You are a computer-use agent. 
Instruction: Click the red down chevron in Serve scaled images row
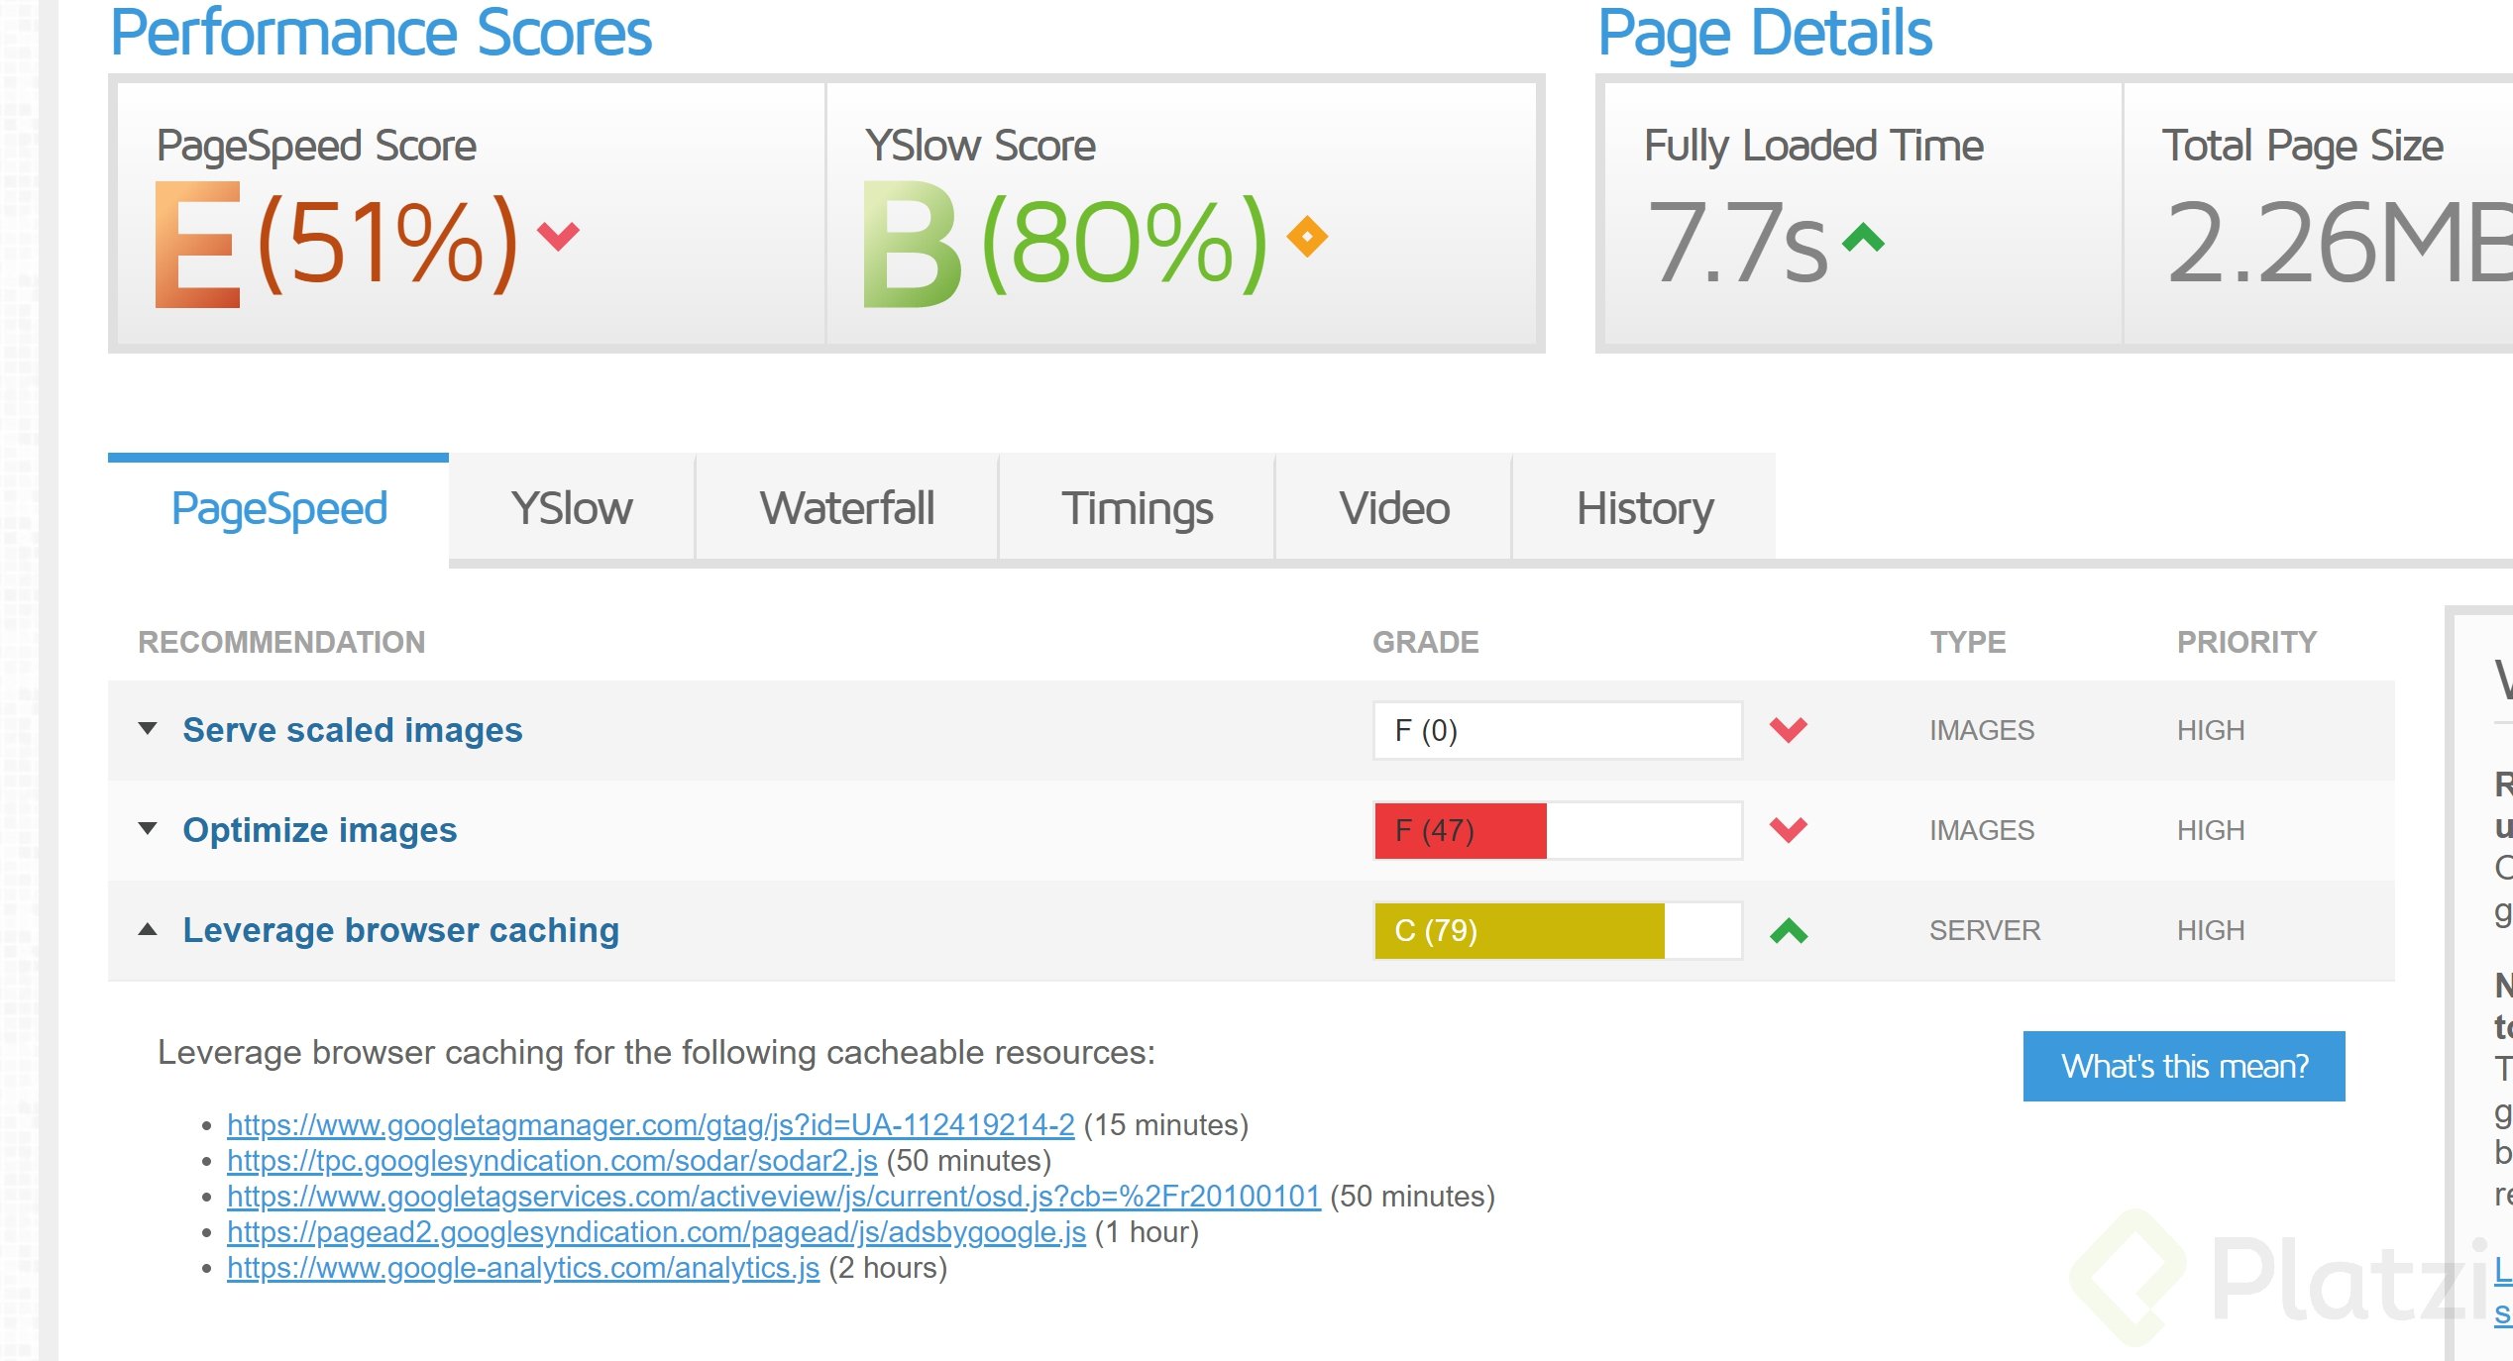(x=1789, y=730)
